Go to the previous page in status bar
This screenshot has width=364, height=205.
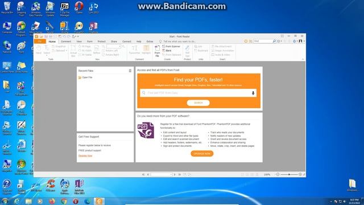tap(148, 174)
